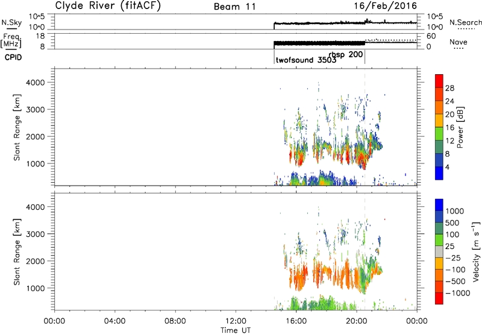Click the 'CPID' row label

click(x=13, y=57)
